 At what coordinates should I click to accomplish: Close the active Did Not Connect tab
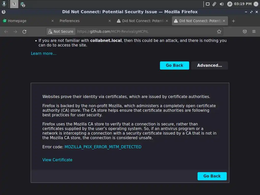(224, 21)
